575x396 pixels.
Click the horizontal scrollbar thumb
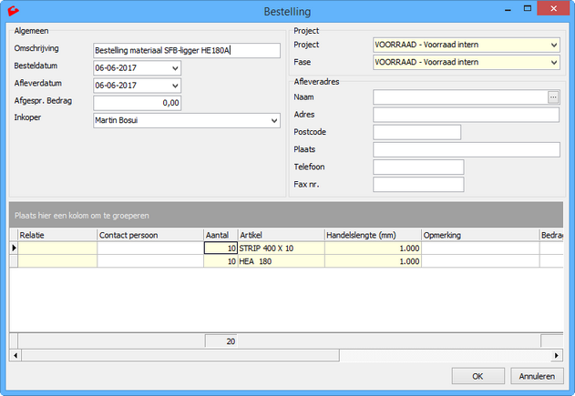point(180,355)
